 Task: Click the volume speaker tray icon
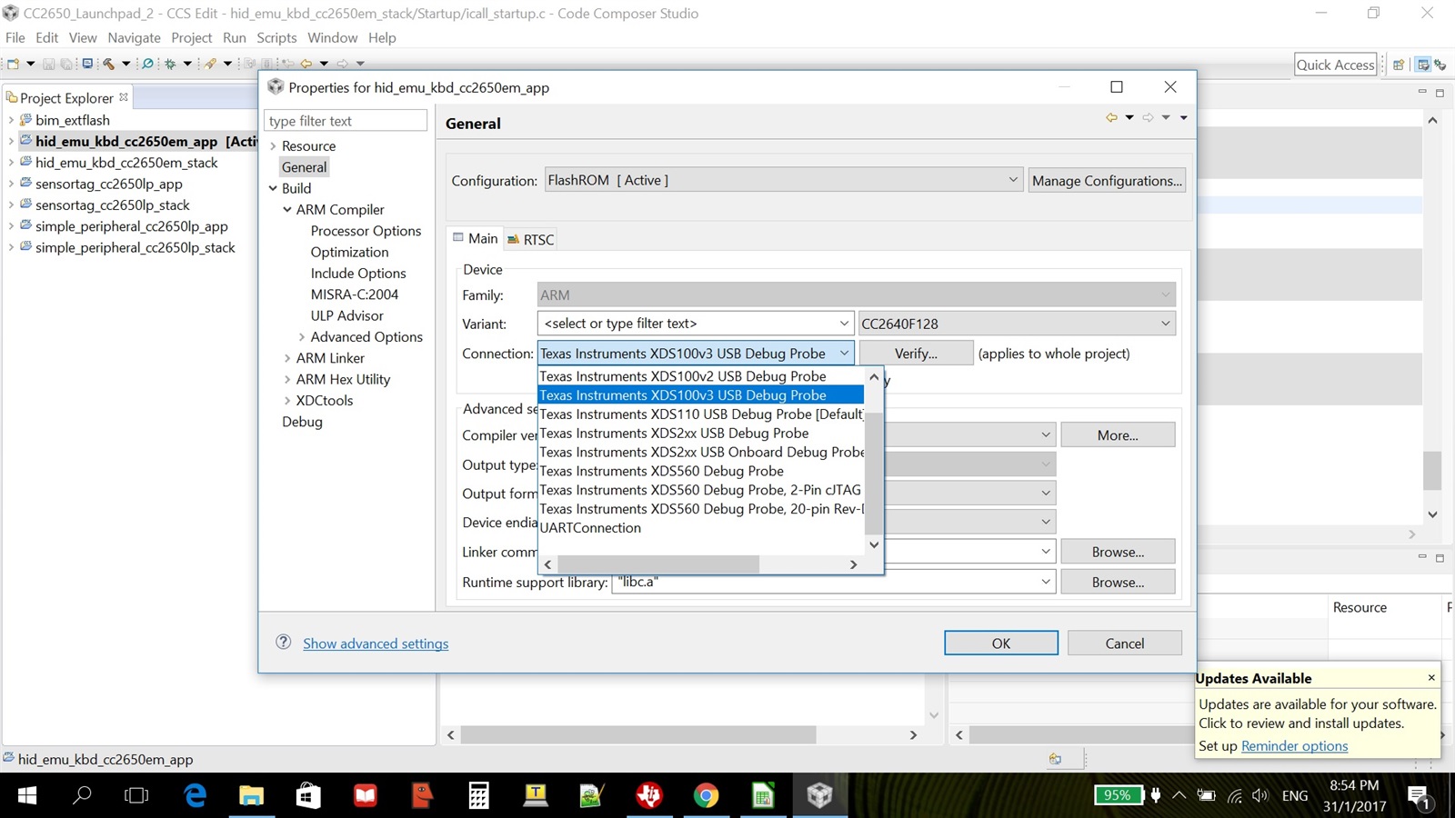pyautogui.click(x=1259, y=795)
